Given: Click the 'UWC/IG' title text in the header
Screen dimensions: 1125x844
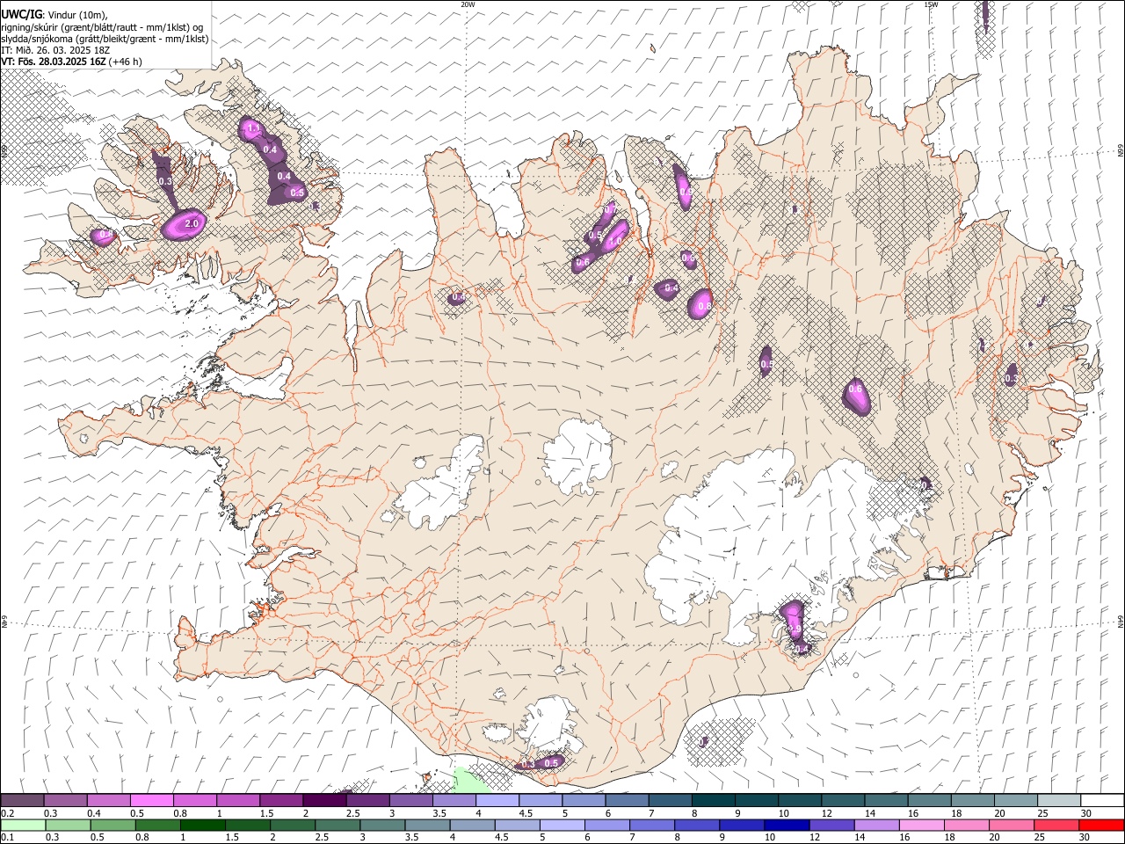Looking at the screenshot, I should tap(21, 14).
